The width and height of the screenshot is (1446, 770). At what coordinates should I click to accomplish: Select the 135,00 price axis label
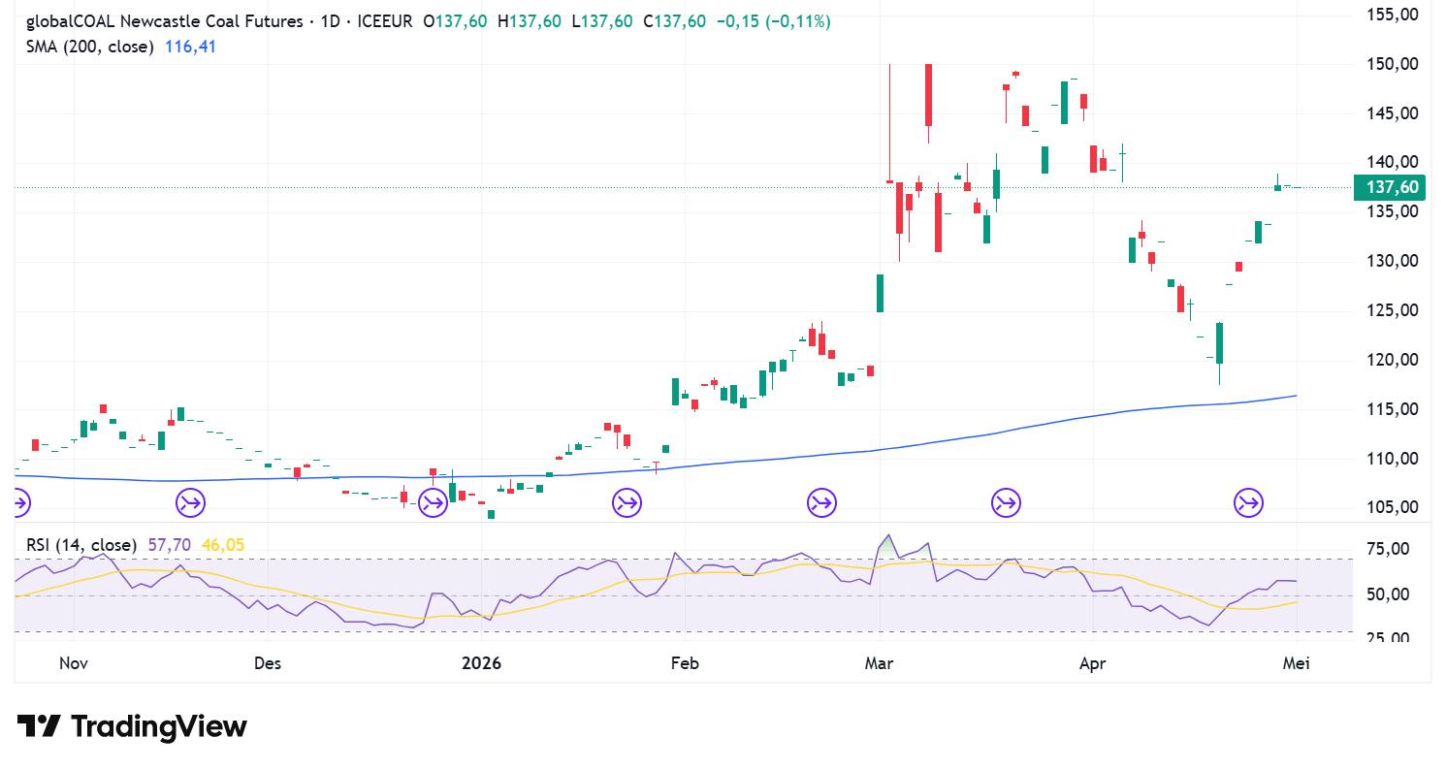tap(1393, 211)
